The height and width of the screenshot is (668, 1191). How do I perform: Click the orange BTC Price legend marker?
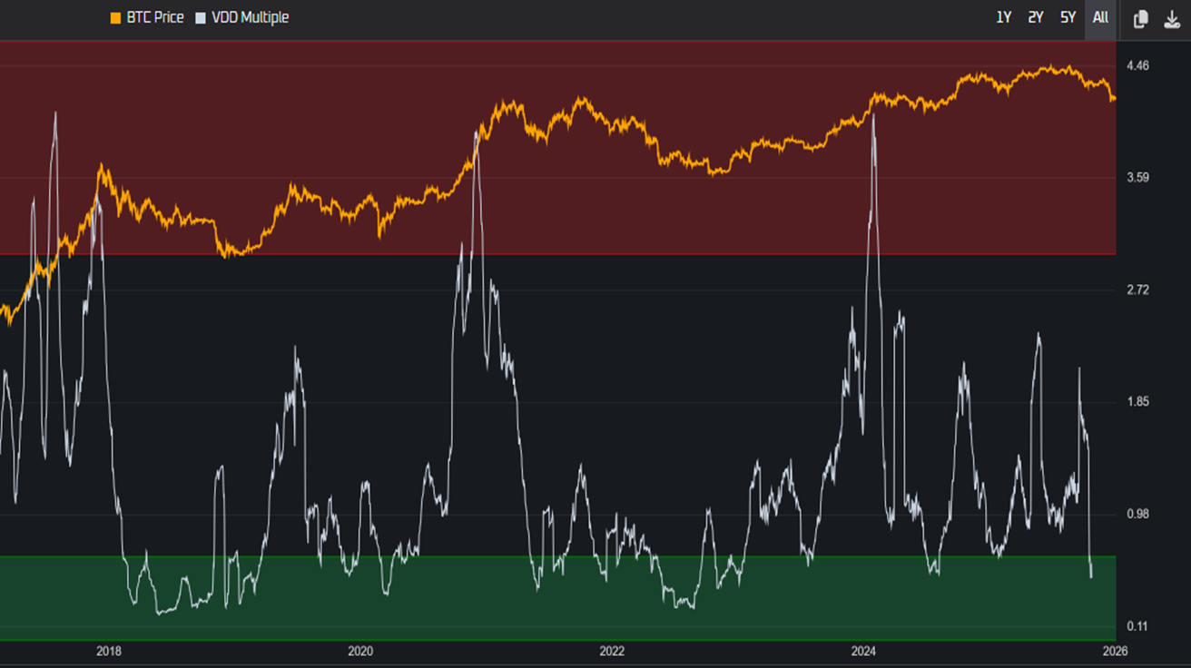click(x=113, y=16)
